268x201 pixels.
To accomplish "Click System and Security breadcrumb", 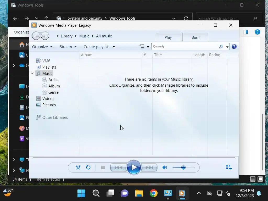I will (85, 18).
